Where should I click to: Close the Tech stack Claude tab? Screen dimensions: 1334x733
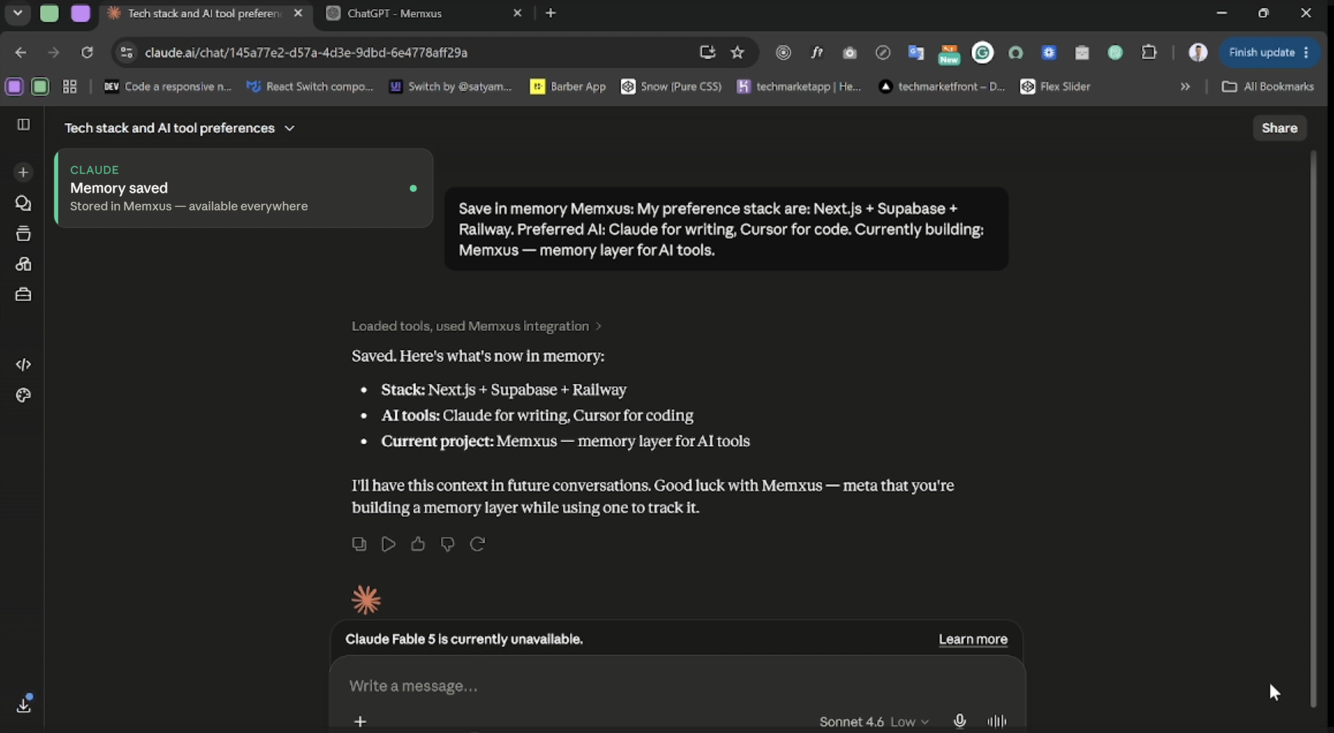click(x=298, y=13)
